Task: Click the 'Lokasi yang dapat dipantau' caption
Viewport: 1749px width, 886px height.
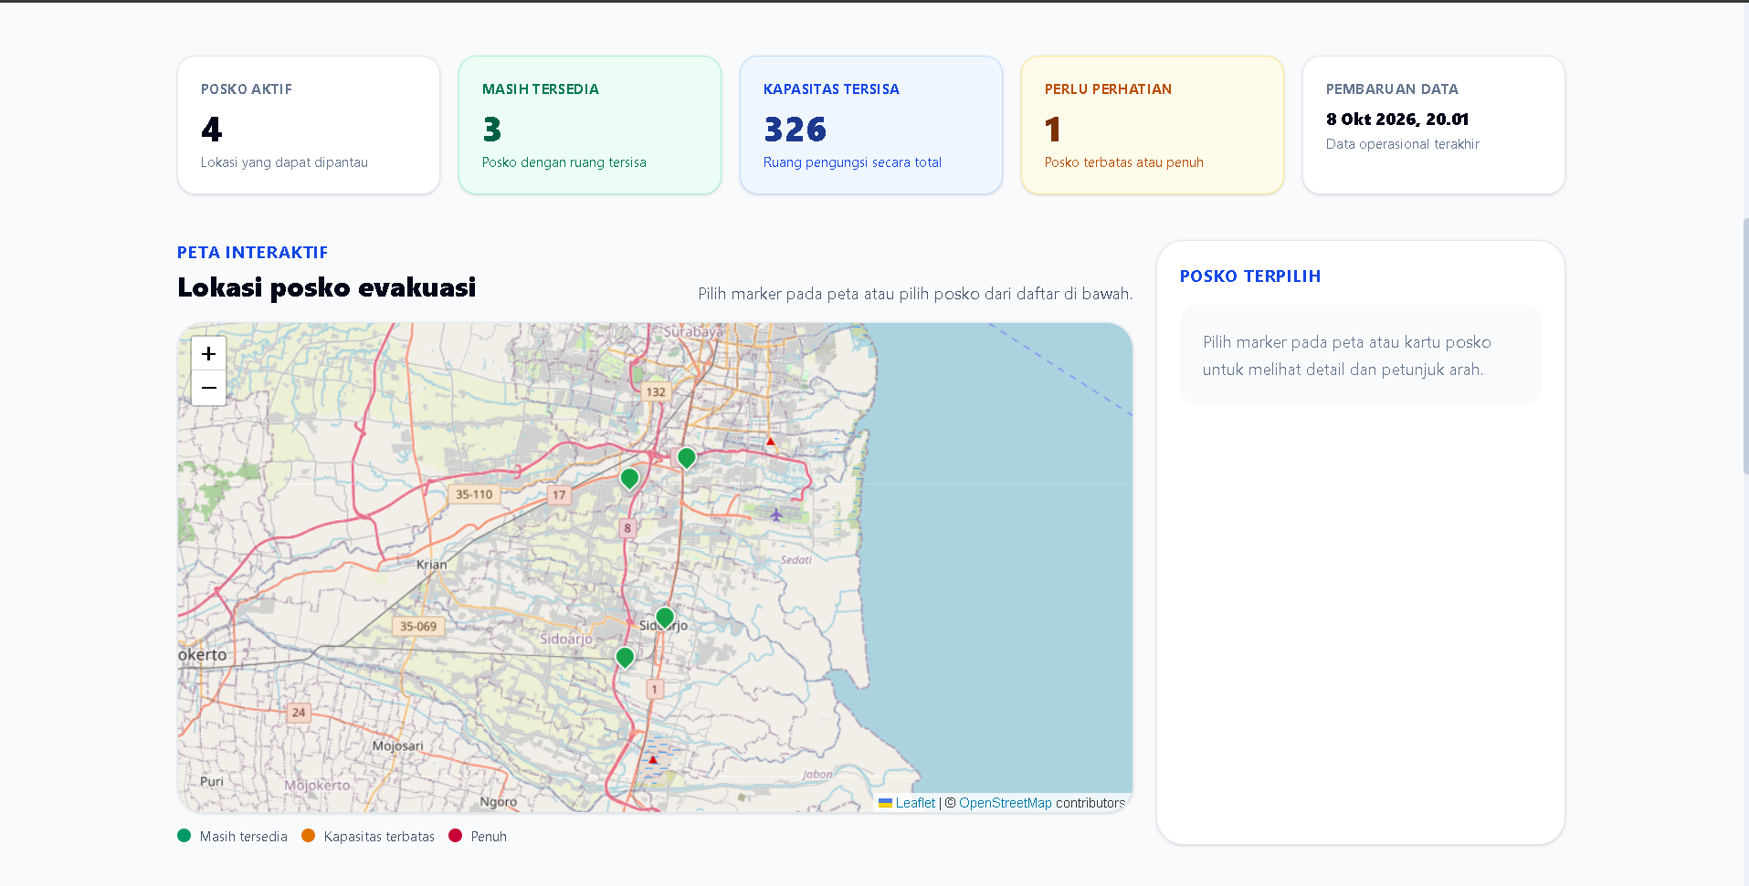Action: (x=284, y=162)
